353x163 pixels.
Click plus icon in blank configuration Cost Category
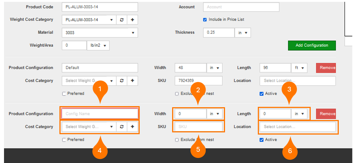pyautogui.click(x=132, y=127)
